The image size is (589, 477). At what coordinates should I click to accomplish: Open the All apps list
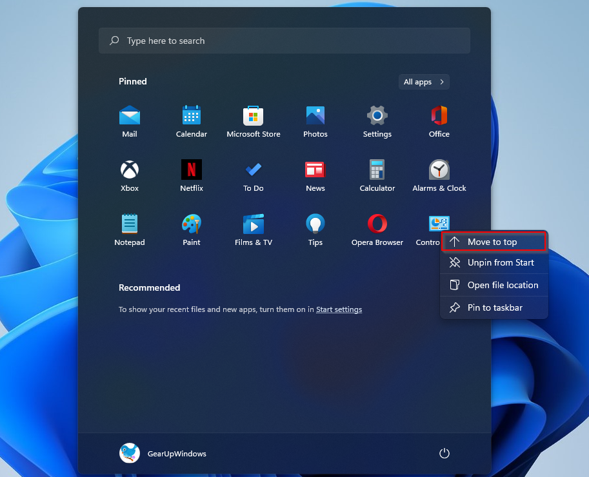pos(423,82)
